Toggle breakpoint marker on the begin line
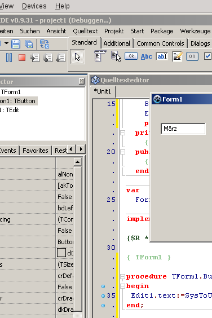 tap(103, 286)
